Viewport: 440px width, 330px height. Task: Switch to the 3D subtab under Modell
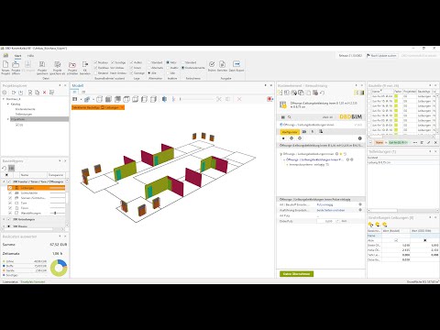[75, 92]
